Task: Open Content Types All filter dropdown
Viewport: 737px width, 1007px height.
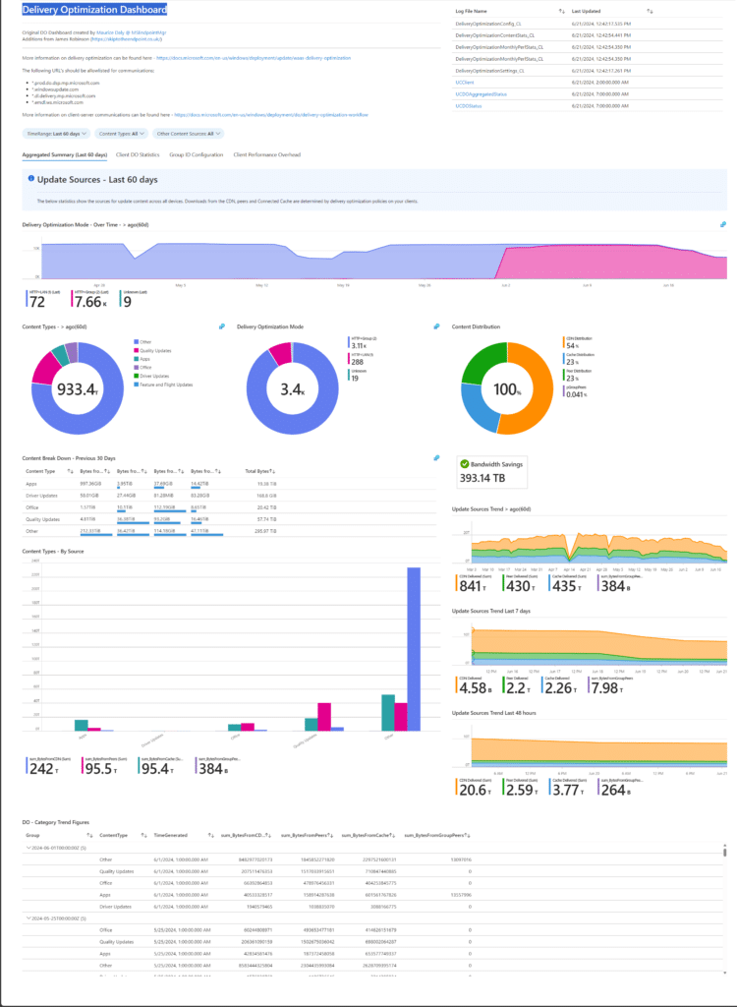Action: coord(123,133)
